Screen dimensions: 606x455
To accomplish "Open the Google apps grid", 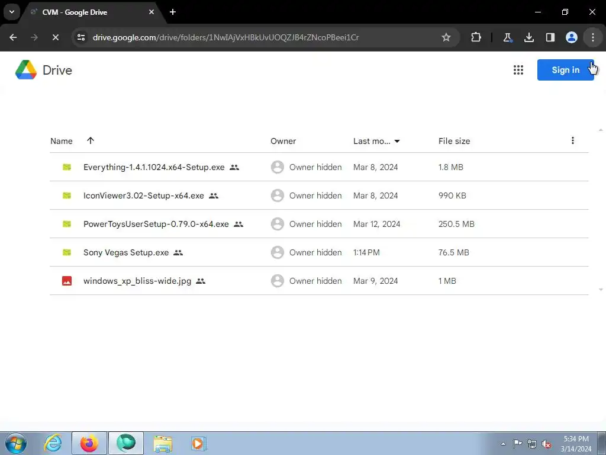I will coord(518,70).
